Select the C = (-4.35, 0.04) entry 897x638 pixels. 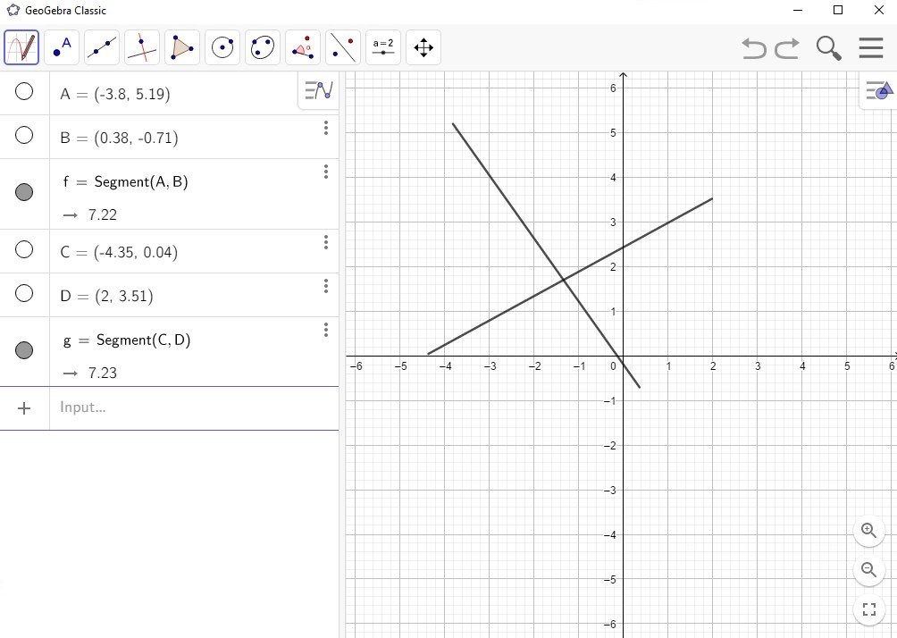click(119, 252)
